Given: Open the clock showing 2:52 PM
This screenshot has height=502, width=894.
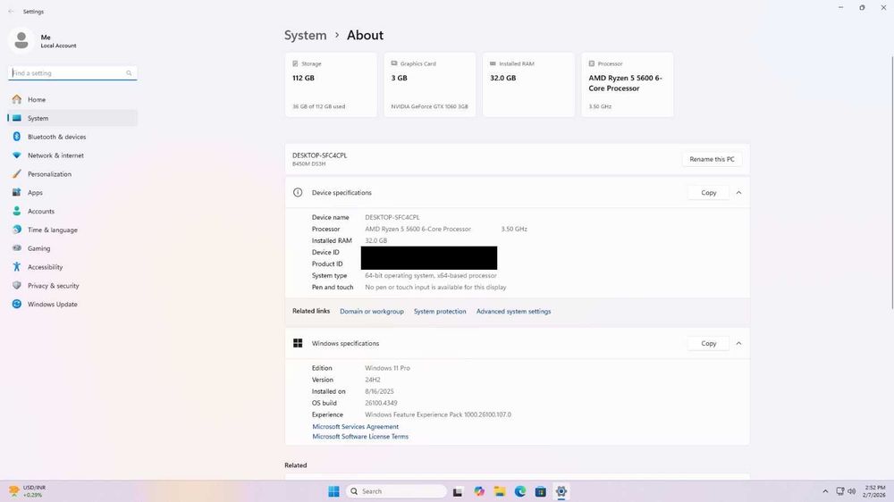Looking at the screenshot, I should pos(874,491).
